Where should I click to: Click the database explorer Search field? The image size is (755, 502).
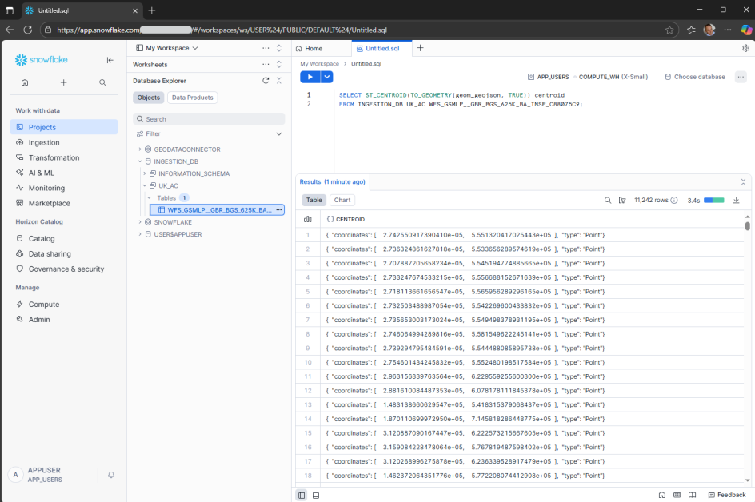point(209,119)
